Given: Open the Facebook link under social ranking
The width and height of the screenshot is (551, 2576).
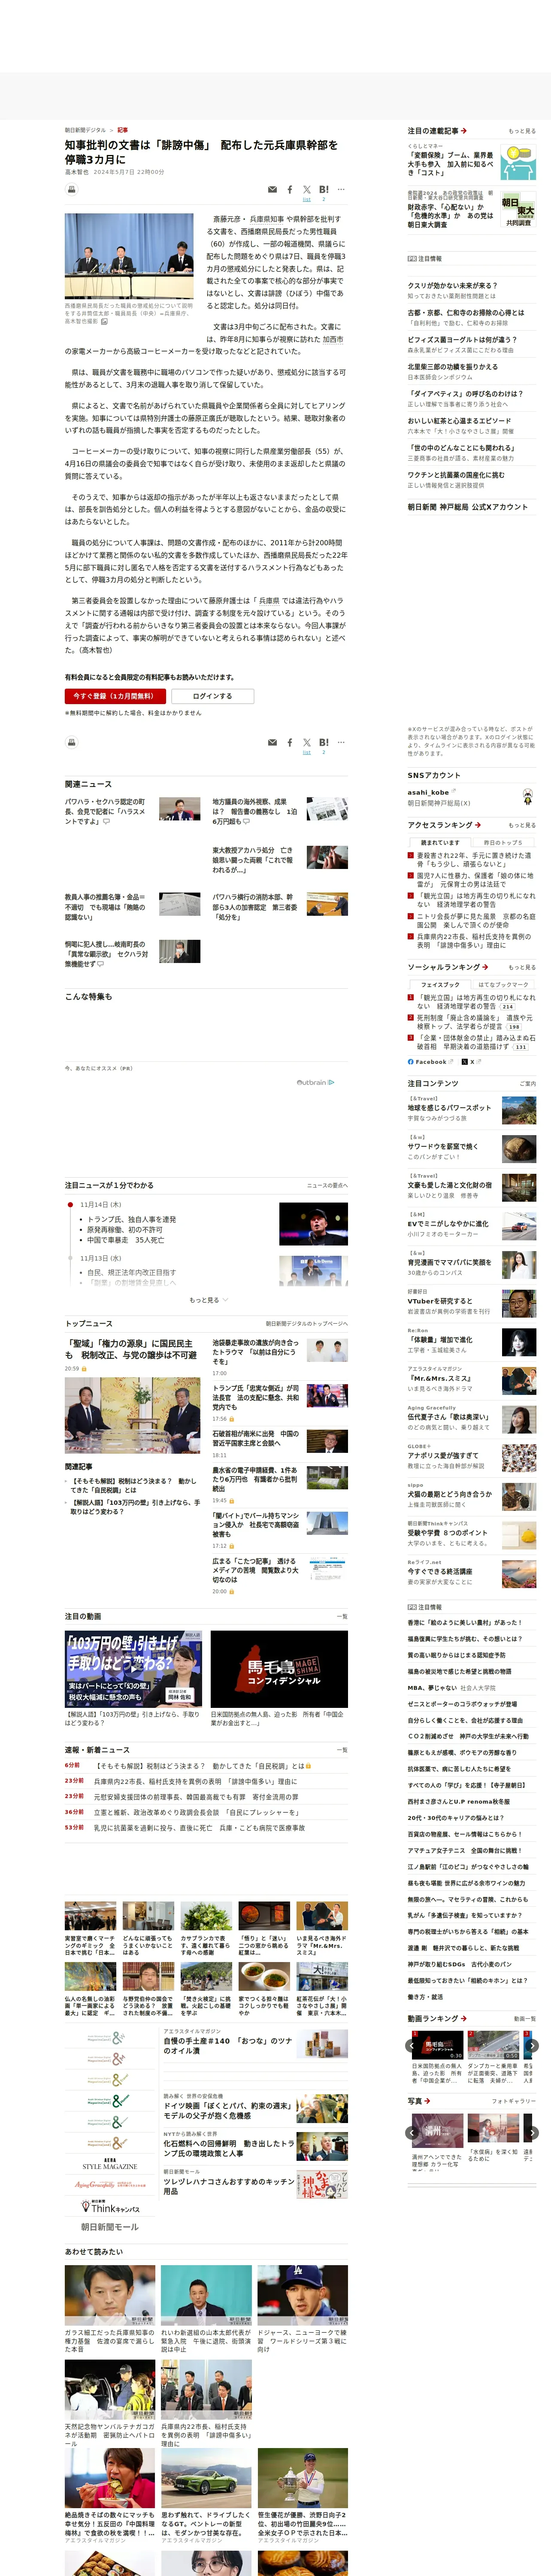Looking at the screenshot, I should 430,1062.
